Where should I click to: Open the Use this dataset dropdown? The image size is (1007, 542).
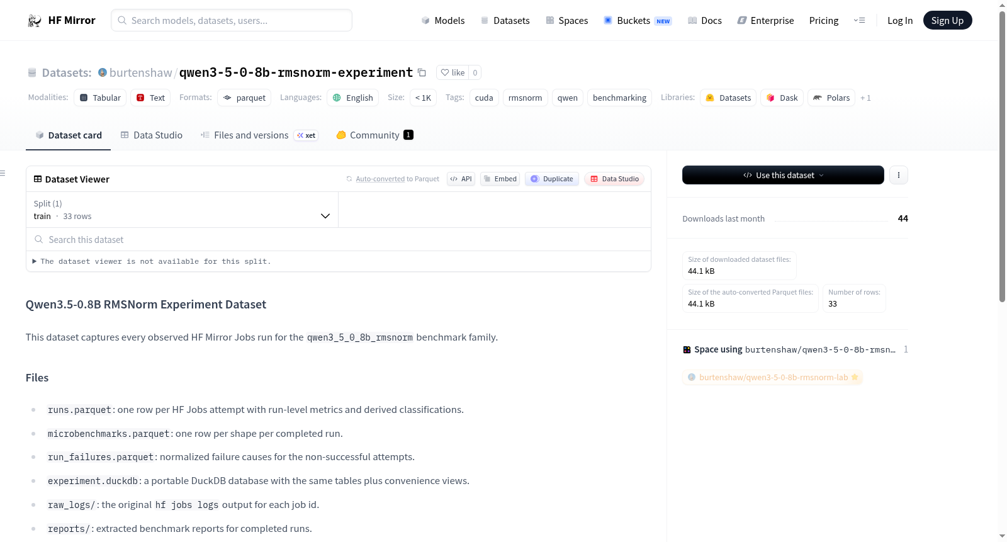(783, 175)
